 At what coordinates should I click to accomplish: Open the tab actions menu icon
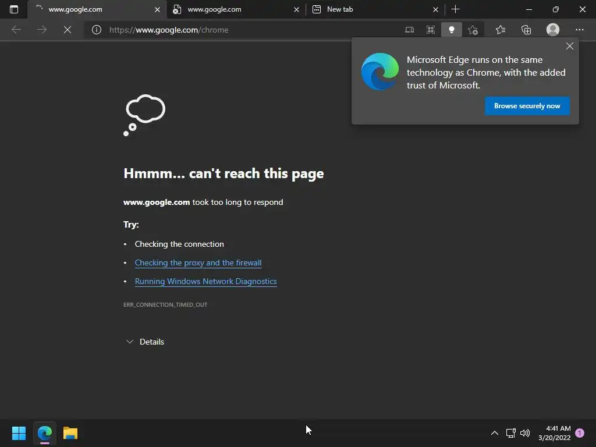[x=14, y=9]
